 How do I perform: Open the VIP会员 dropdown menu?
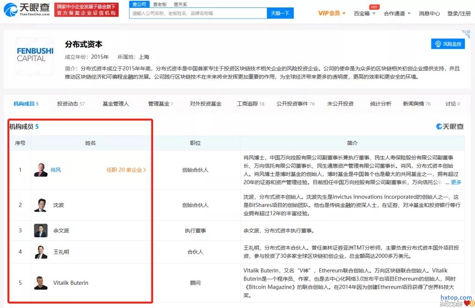(332, 13)
